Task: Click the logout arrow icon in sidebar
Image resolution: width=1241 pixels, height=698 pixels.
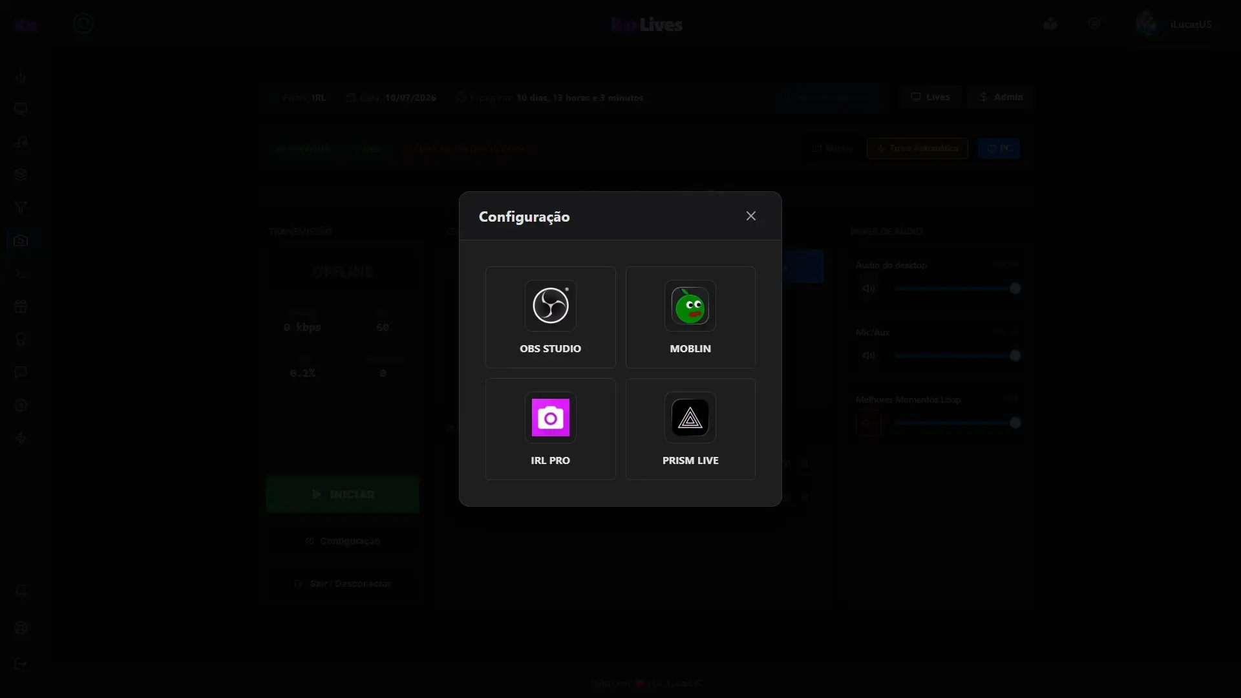Action: coord(21,664)
